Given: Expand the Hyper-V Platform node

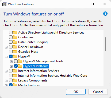Looking at the screenshot, I should (11, 66).
